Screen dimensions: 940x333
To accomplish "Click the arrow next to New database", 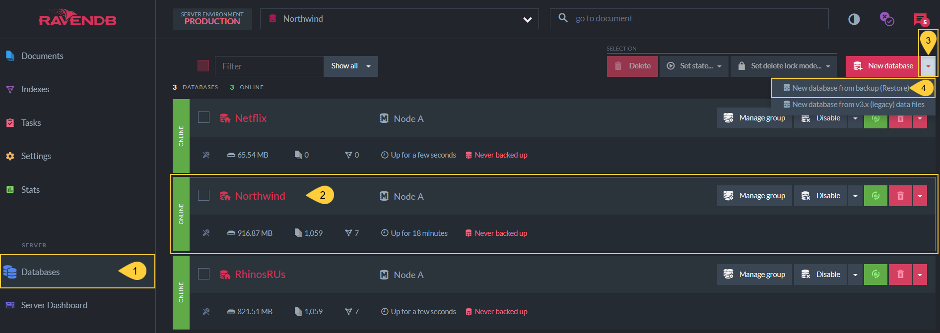I will tap(928, 66).
